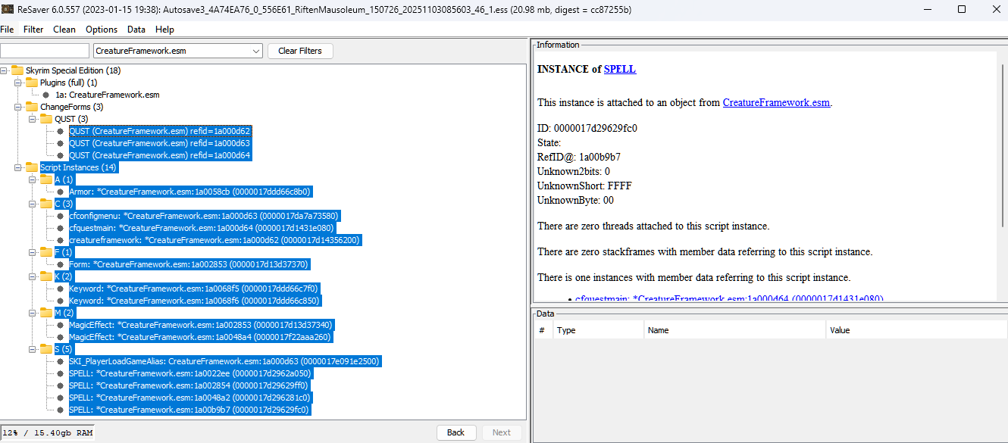Click the Clear Filters button

coord(300,51)
